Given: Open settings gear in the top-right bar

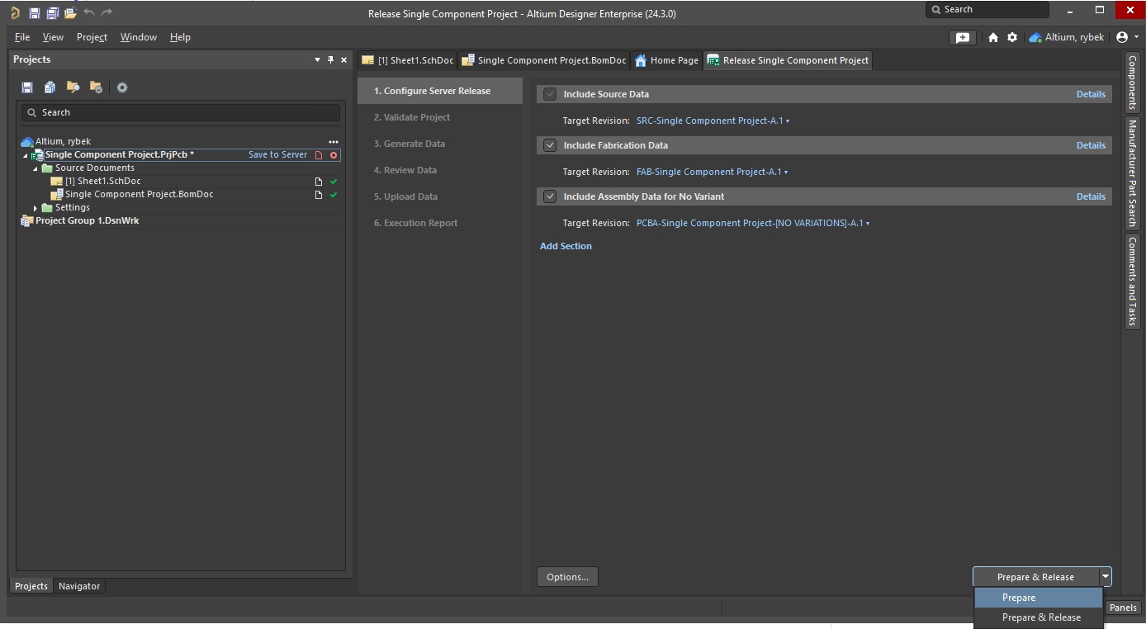Looking at the screenshot, I should [x=1012, y=37].
